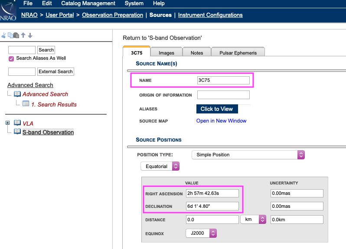Click the paste clipboard icon
Image resolution: width=346 pixels, height=249 pixels.
pyautogui.click(x=16, y=36)
